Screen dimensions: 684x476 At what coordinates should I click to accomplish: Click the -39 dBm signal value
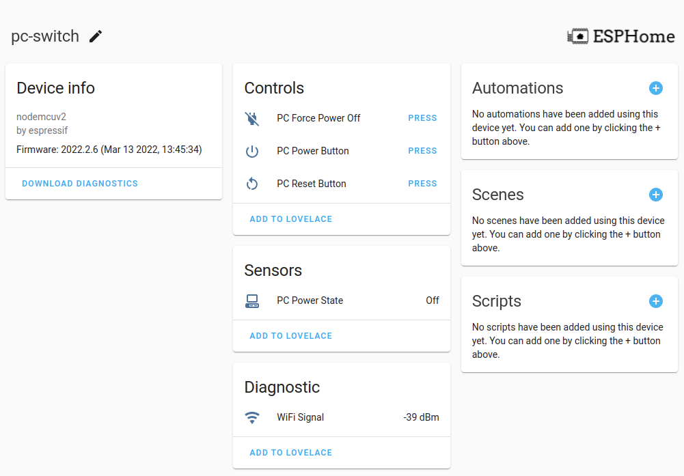(x=421, y=417)
